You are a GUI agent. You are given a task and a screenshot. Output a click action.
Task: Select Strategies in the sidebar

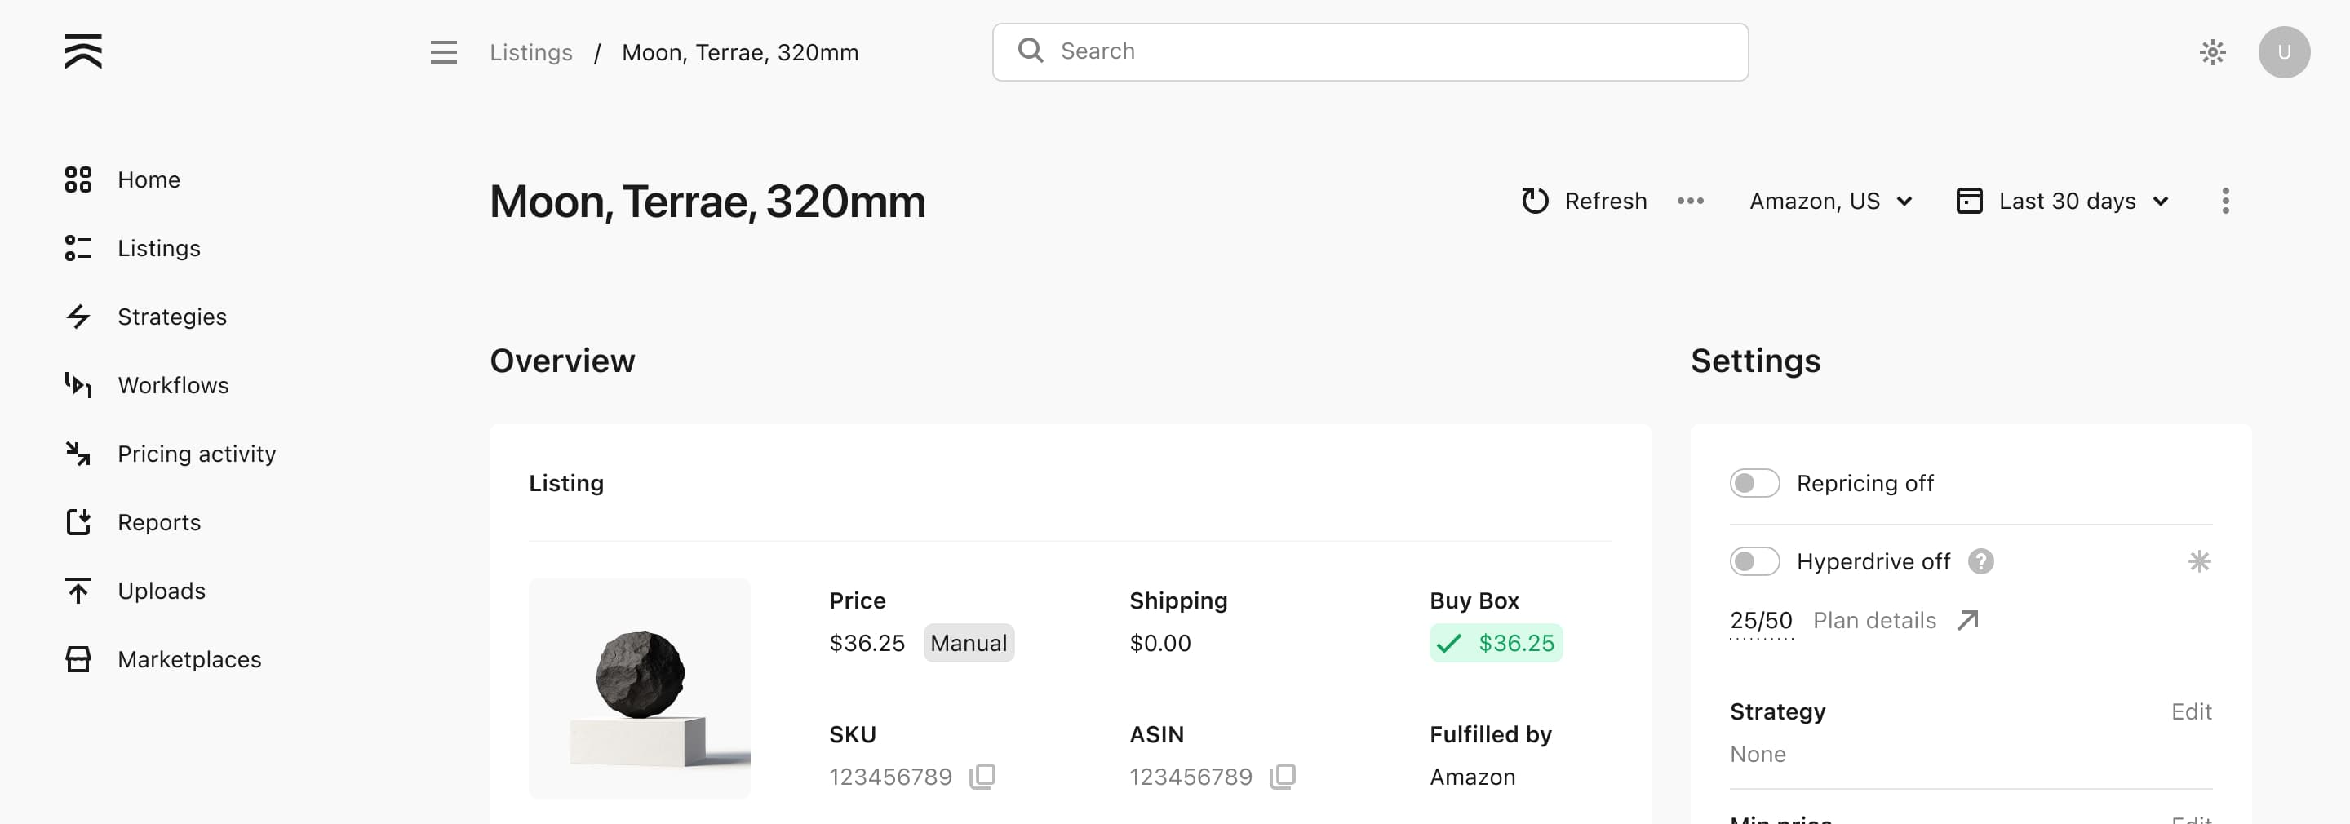point(172,317)
